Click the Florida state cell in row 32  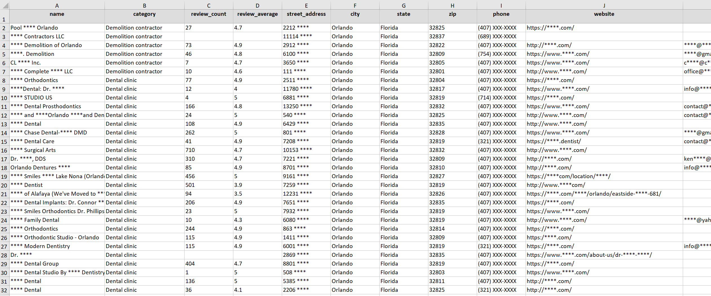389,290
